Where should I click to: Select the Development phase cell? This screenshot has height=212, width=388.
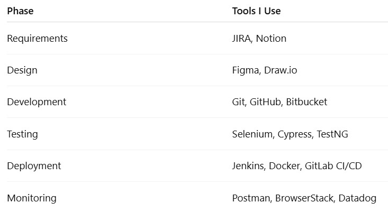tap(37, 102)
